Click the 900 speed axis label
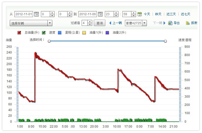 point(187,47)
